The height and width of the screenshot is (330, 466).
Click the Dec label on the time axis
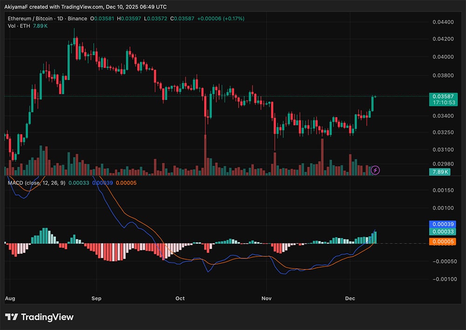coord(350,298)
